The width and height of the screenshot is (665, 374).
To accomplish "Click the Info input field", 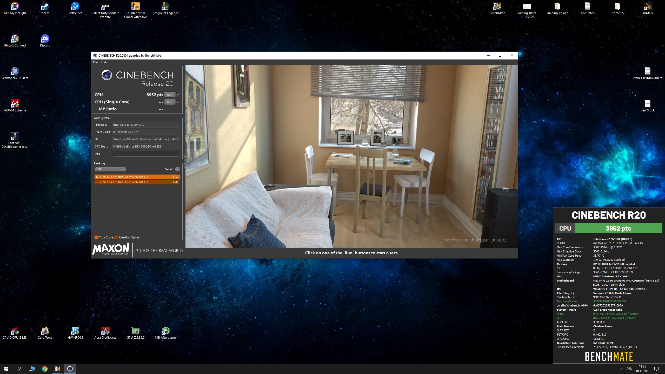I will (146, 154).
